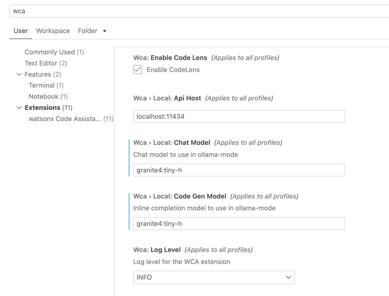389x296 pixels.
Task: Click the Wca Local: Code Gen Model title
Action: [180, 196]
